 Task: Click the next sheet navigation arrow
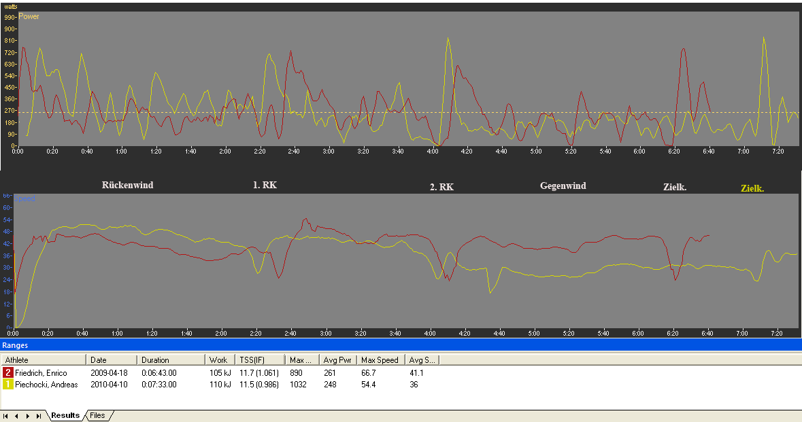click(x=28, y=415)
